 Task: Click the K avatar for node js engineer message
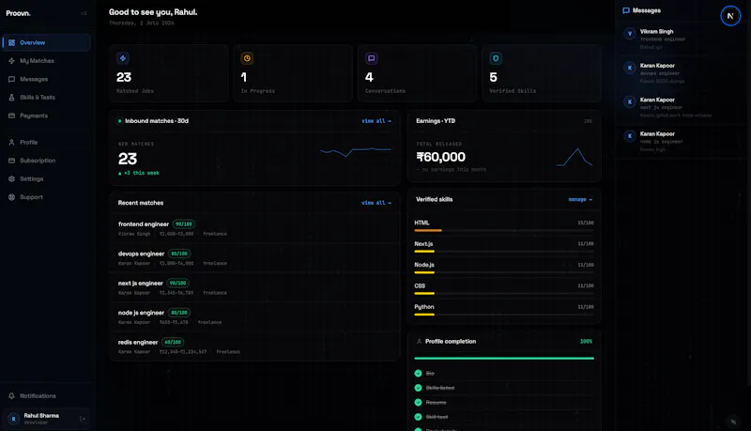pyautogui.click(x=630, y=135)
